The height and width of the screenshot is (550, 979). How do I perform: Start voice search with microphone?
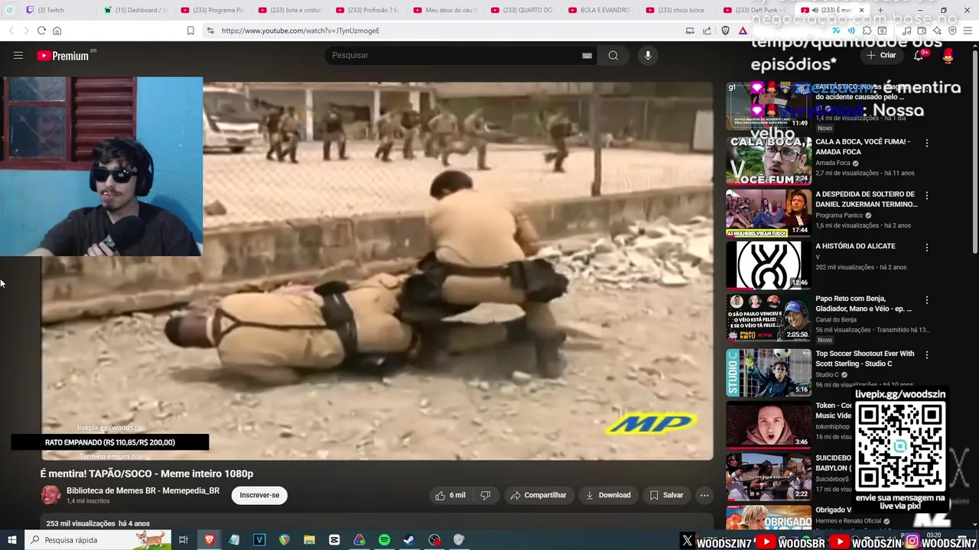point(648,55)
